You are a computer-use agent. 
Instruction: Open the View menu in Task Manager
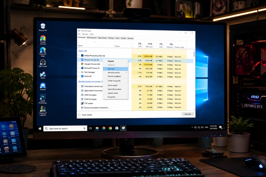point(92,34)
